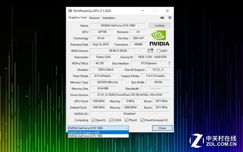Switch to the Graphics Card tab
The image size is (243, 152).
click(77, 18)
